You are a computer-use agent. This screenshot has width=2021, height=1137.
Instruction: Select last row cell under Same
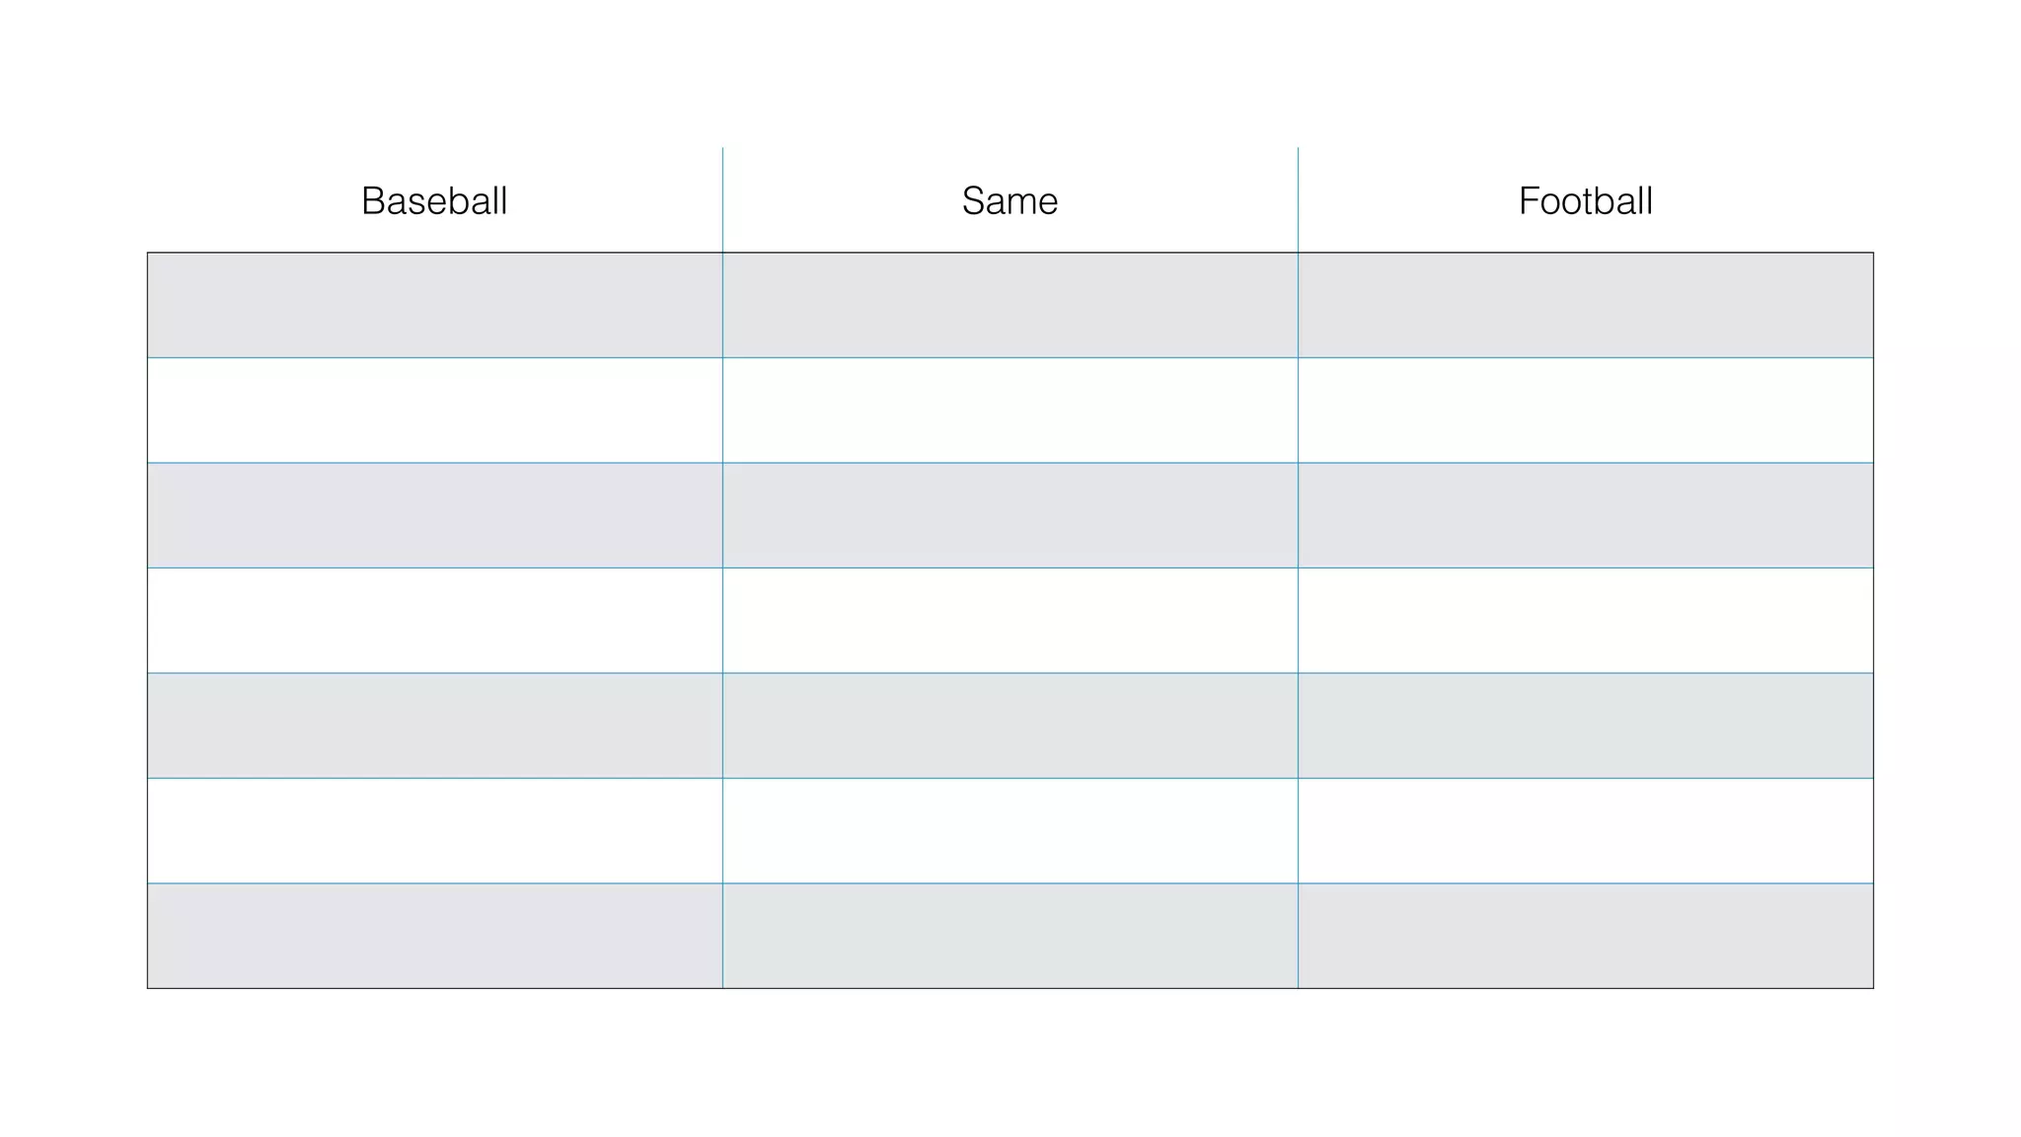(x=1010, y=936)
